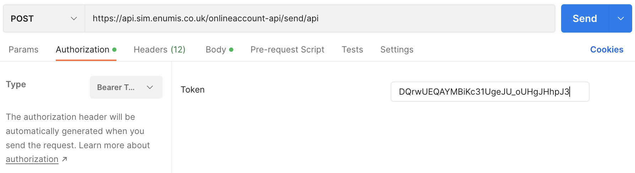
Task: Open the Pre-request Script tab
Action: 287,50
